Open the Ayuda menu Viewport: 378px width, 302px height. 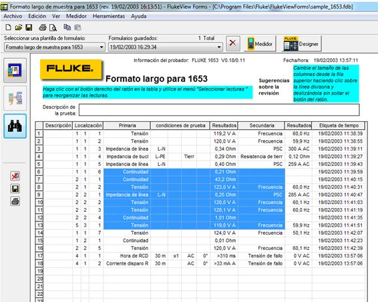139,16
